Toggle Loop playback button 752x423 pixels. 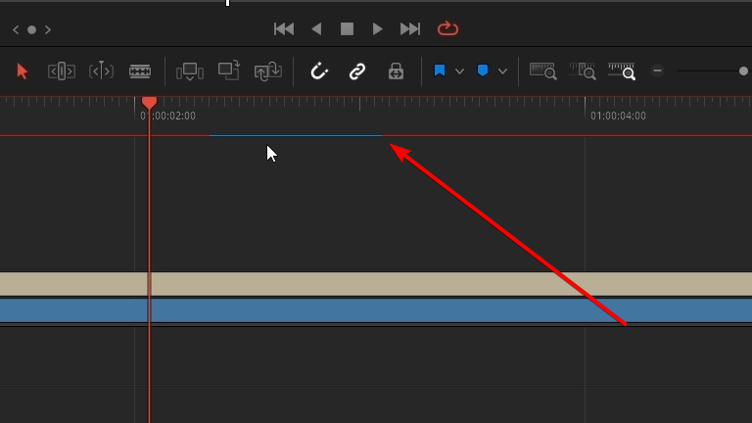447,28
